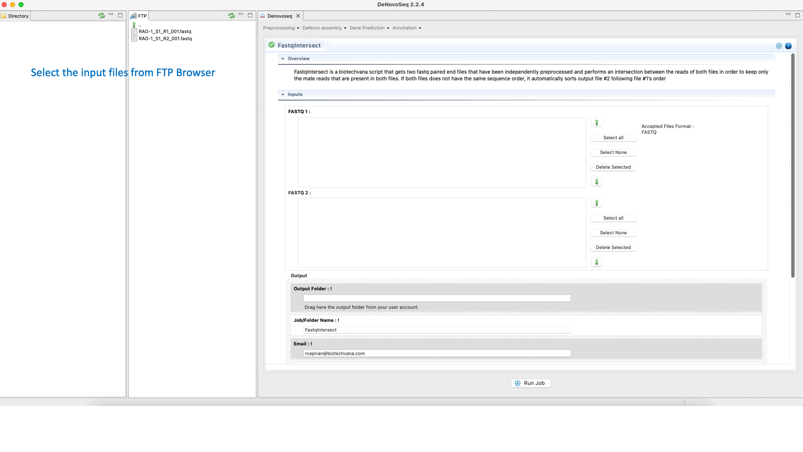Refresh the Directory panel

pos(102,15)
